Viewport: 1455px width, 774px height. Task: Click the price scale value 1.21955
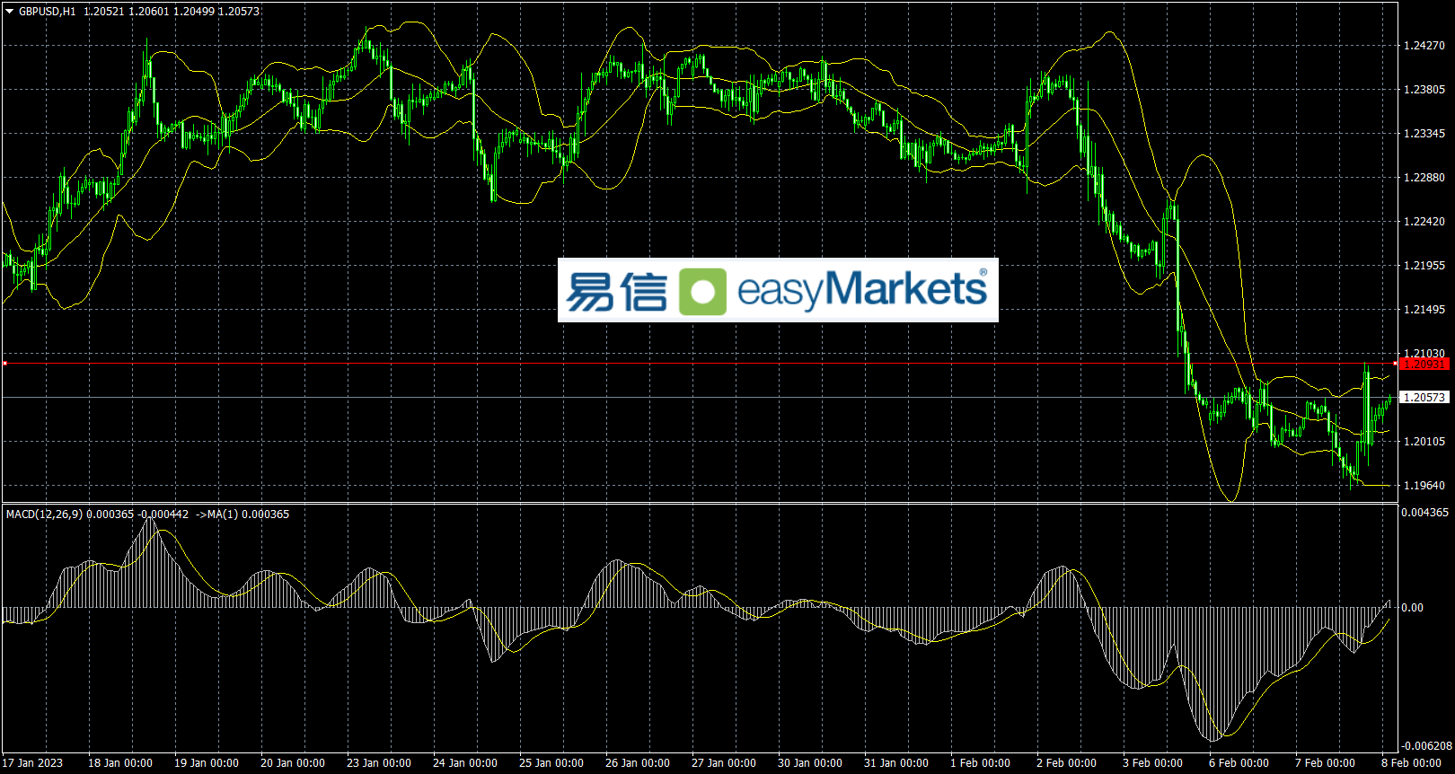click(x=1424, y=266)
